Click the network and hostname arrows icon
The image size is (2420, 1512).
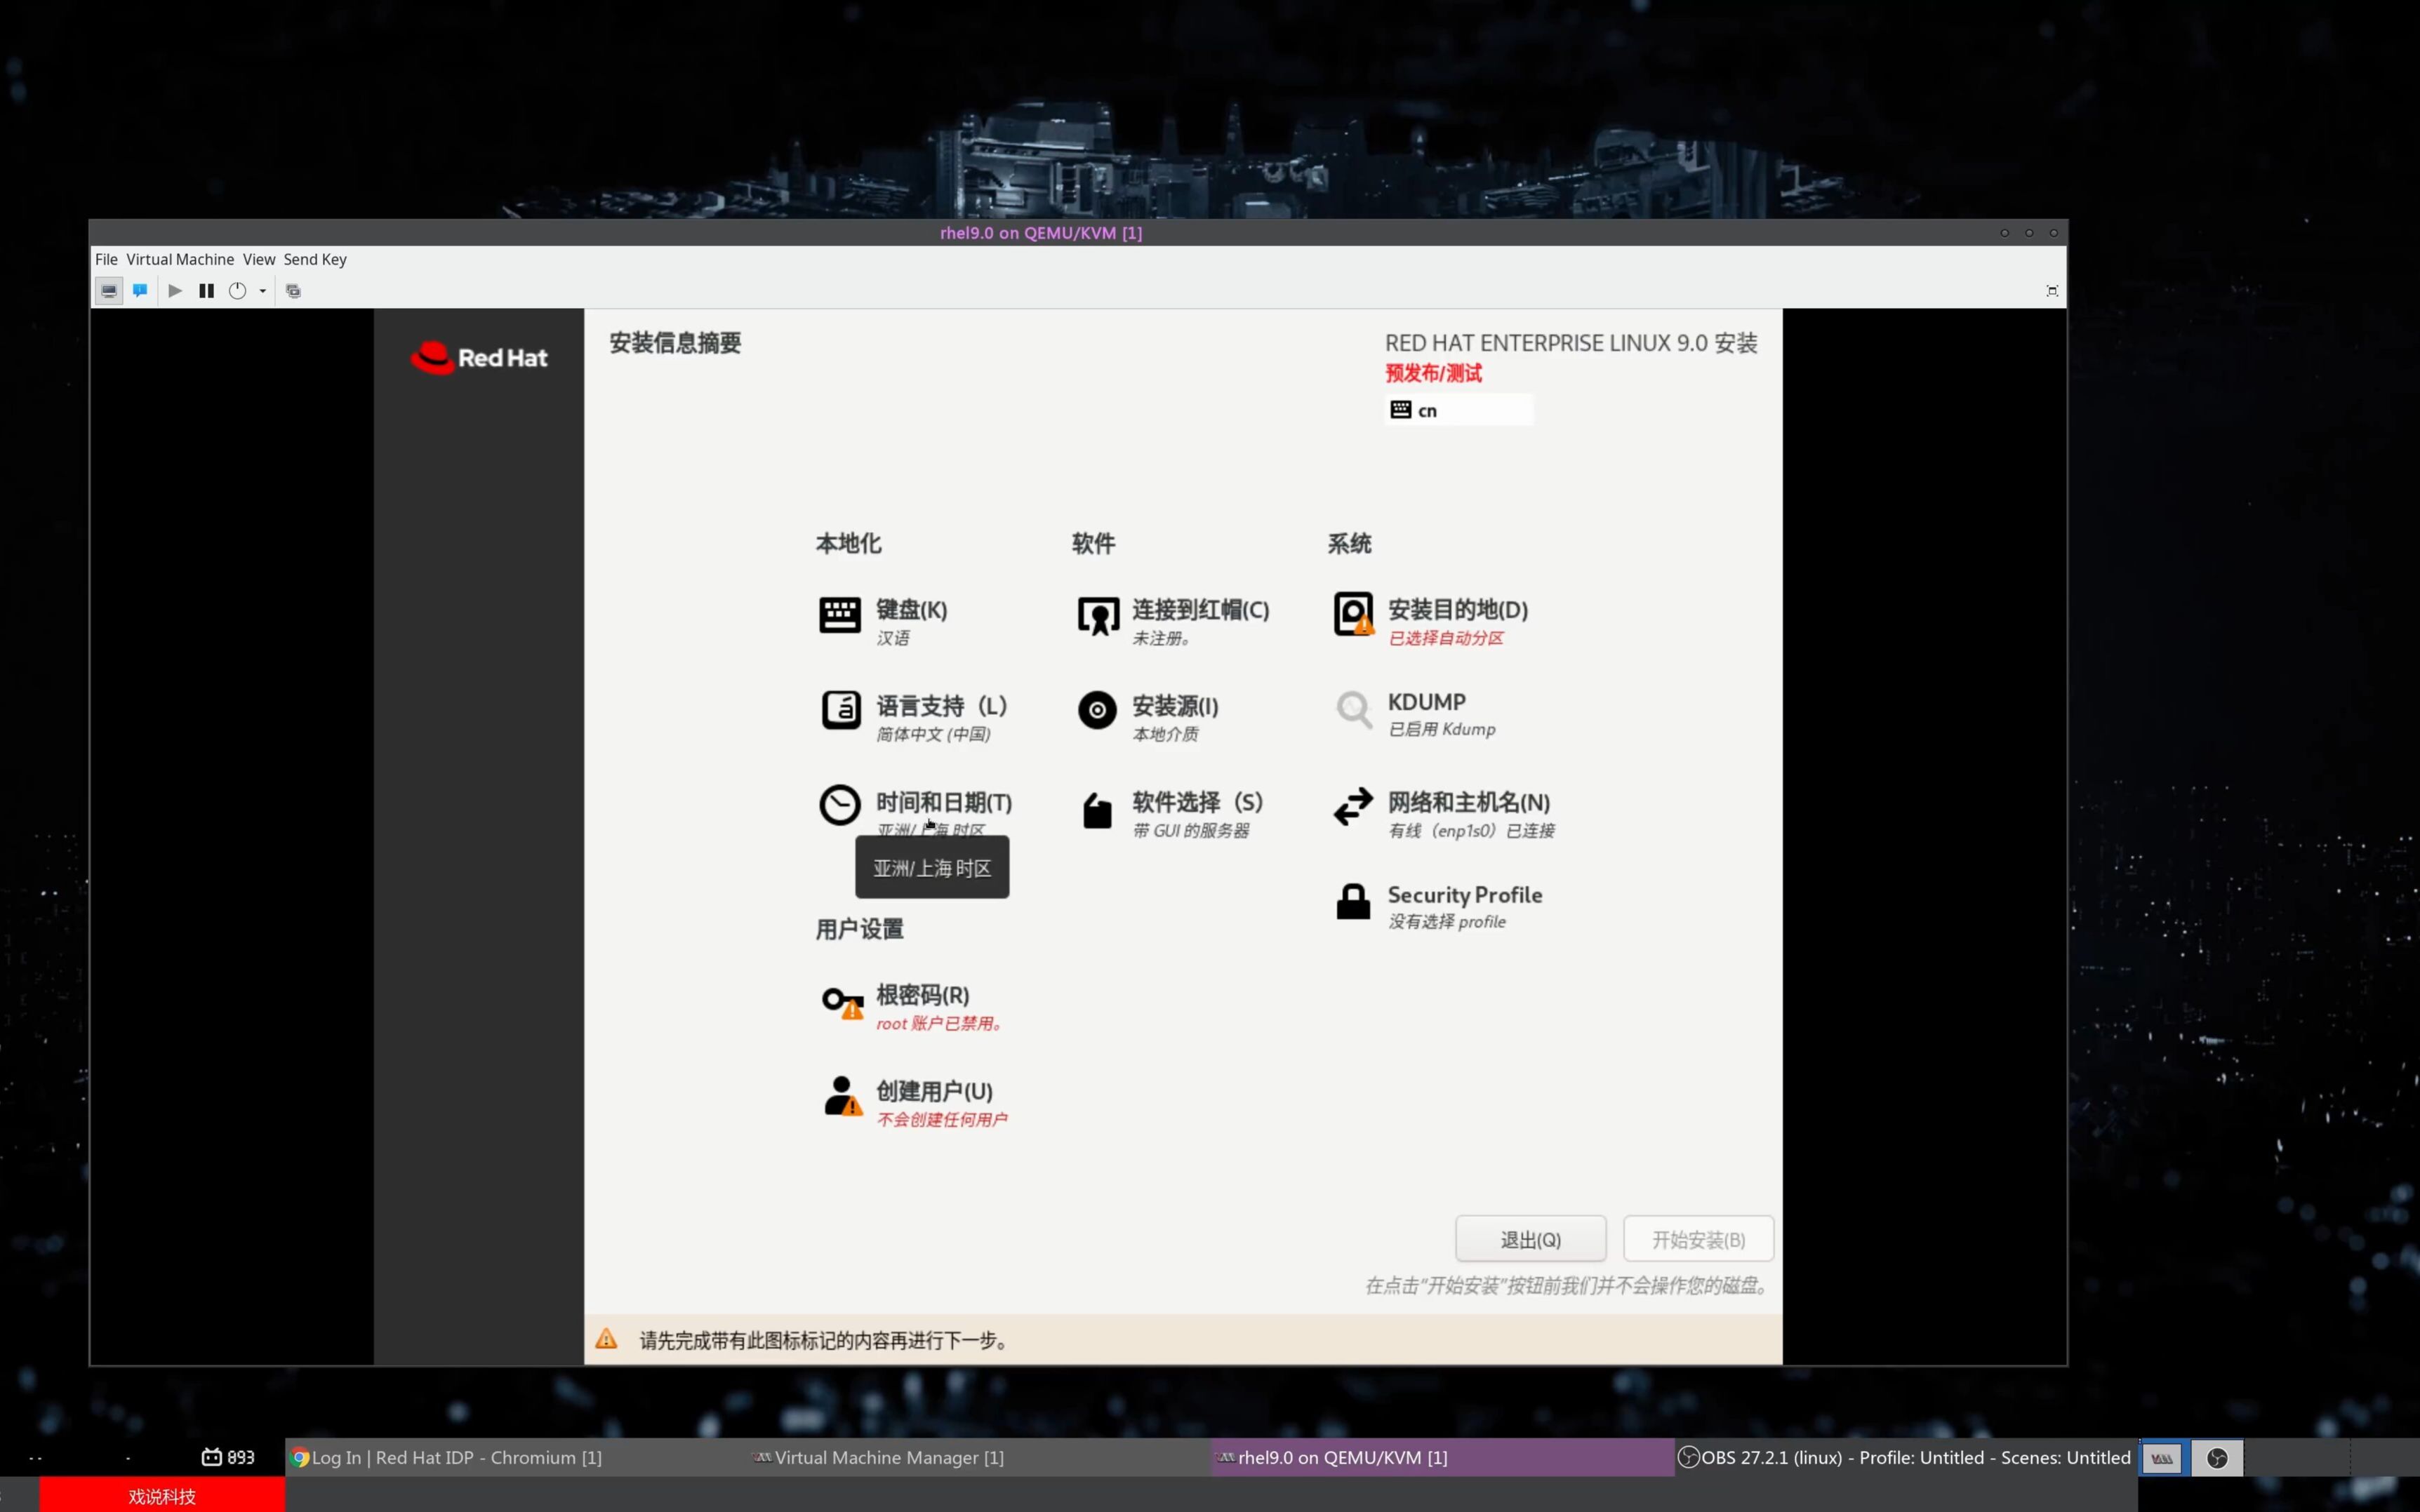tap(1353, 806)
